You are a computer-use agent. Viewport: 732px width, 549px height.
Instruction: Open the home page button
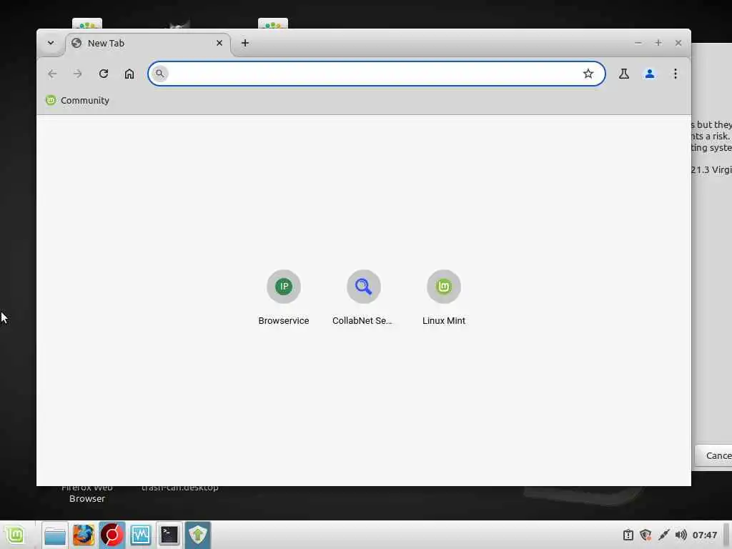pyautogui.click(x=129, y=74)
